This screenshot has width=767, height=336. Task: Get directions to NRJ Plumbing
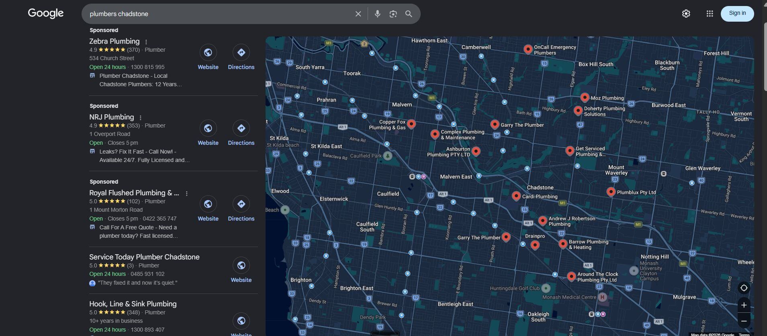point(241,128)
